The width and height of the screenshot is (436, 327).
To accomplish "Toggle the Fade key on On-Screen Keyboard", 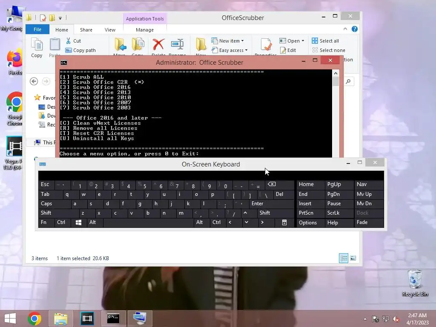I will (x=369, y=222).
